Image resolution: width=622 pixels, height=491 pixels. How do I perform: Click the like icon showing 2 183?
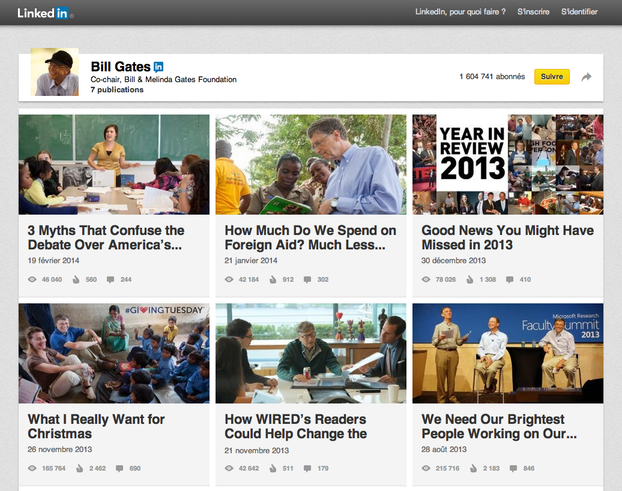pos(473,468)
